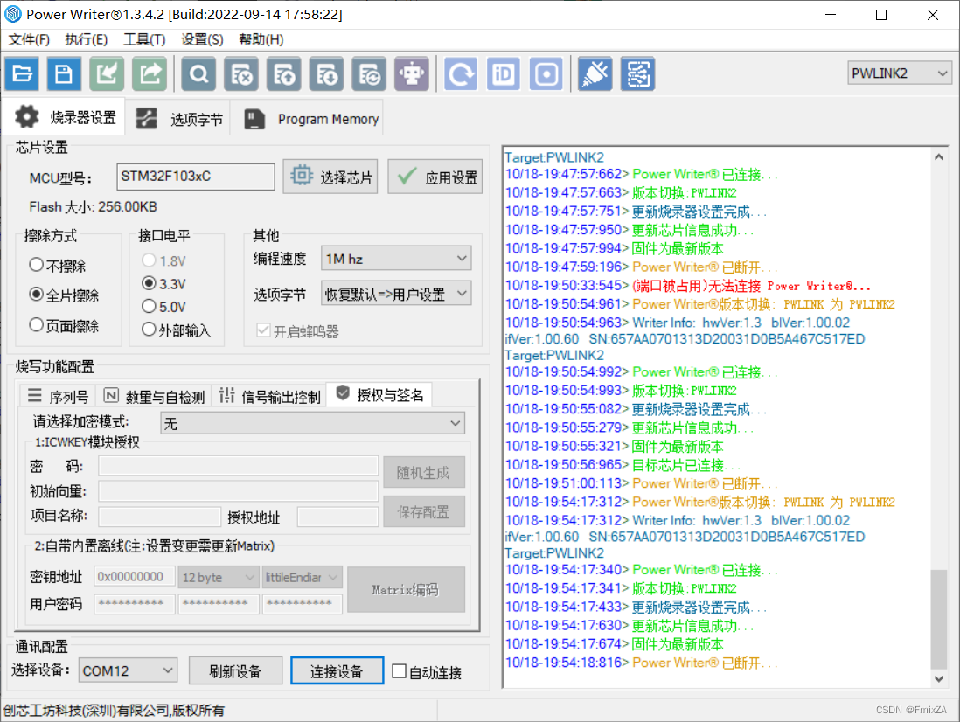Switch to the 授权与签名 tab
This screenshot has width=960, height=722.
pyautogui.click(x=379, y=395)
